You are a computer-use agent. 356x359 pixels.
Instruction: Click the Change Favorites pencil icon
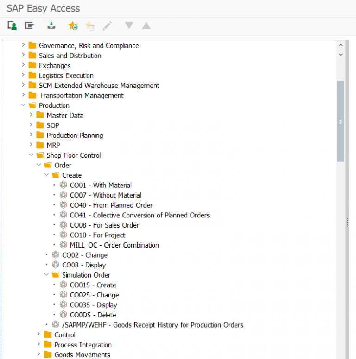point(108,25)
